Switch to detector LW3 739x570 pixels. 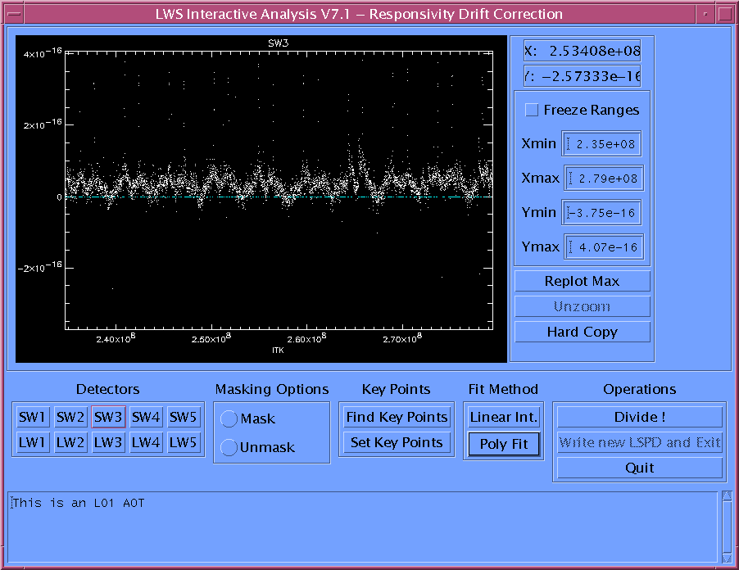(108, 442)
